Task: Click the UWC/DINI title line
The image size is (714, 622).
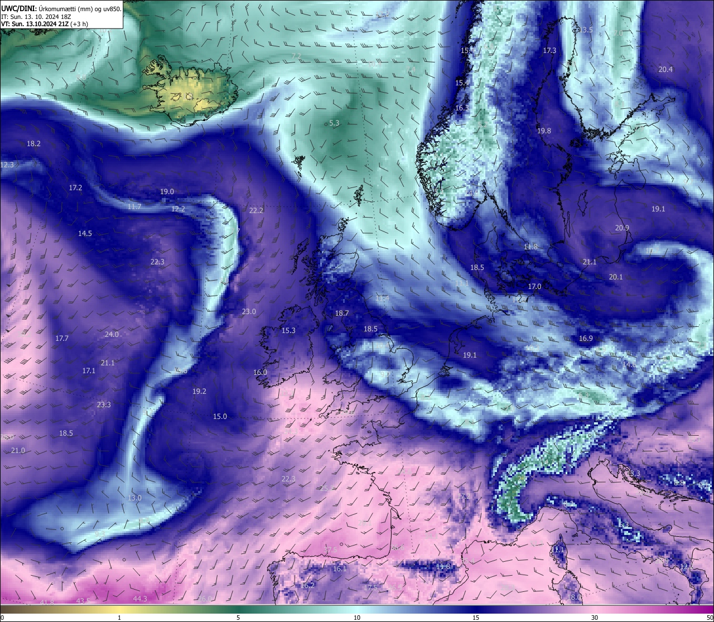Action: coord(61,9)
